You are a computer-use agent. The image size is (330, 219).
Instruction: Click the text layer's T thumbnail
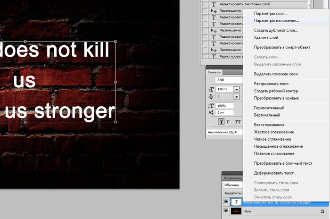point(236,202)
